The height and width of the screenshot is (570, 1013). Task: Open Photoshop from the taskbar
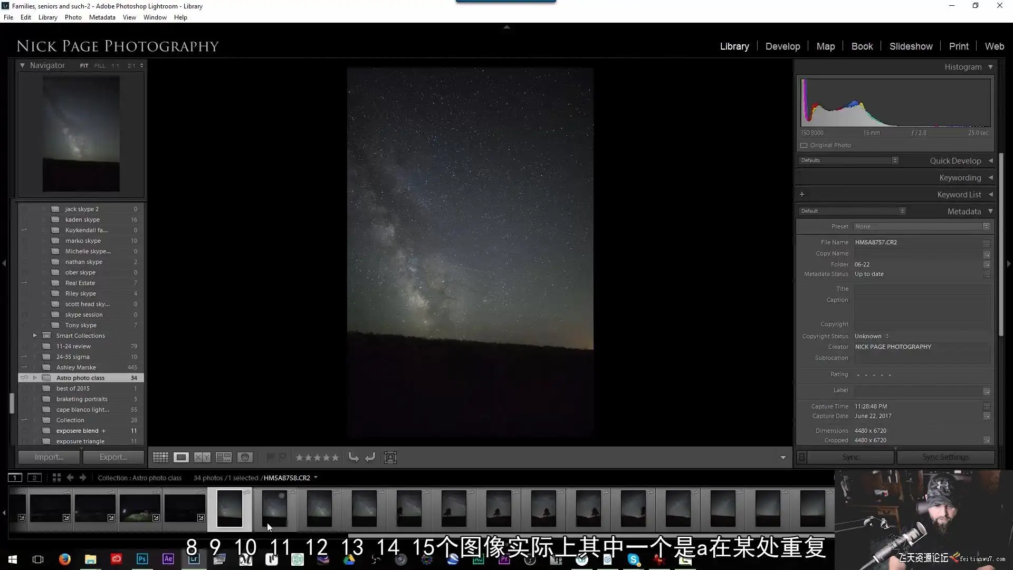tap(142, 559)
